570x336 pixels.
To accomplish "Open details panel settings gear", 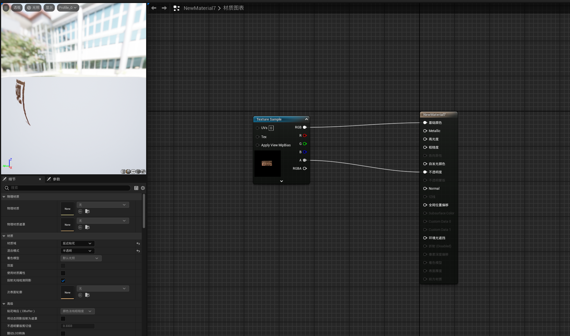I will (x=143, y=188).
